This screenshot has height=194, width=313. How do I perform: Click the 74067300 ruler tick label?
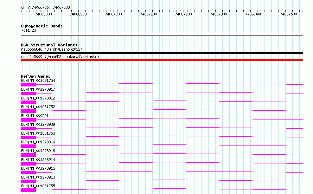coord(219,14)
